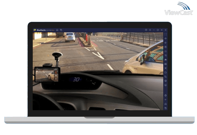Open the hamburger menu in the title bar
The image size is (197, 135).
[x=150, y=30]
